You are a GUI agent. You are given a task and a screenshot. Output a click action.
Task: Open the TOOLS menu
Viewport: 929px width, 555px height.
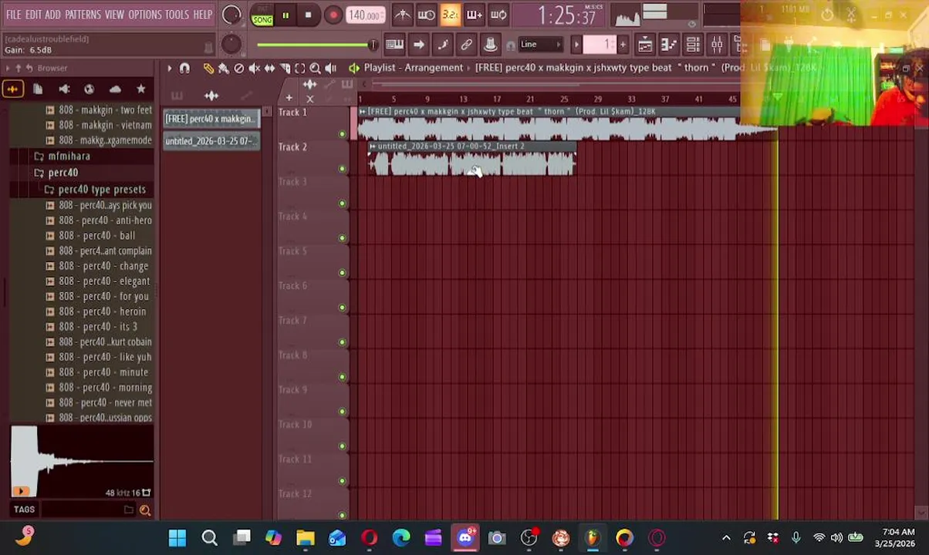pos(177,15)
